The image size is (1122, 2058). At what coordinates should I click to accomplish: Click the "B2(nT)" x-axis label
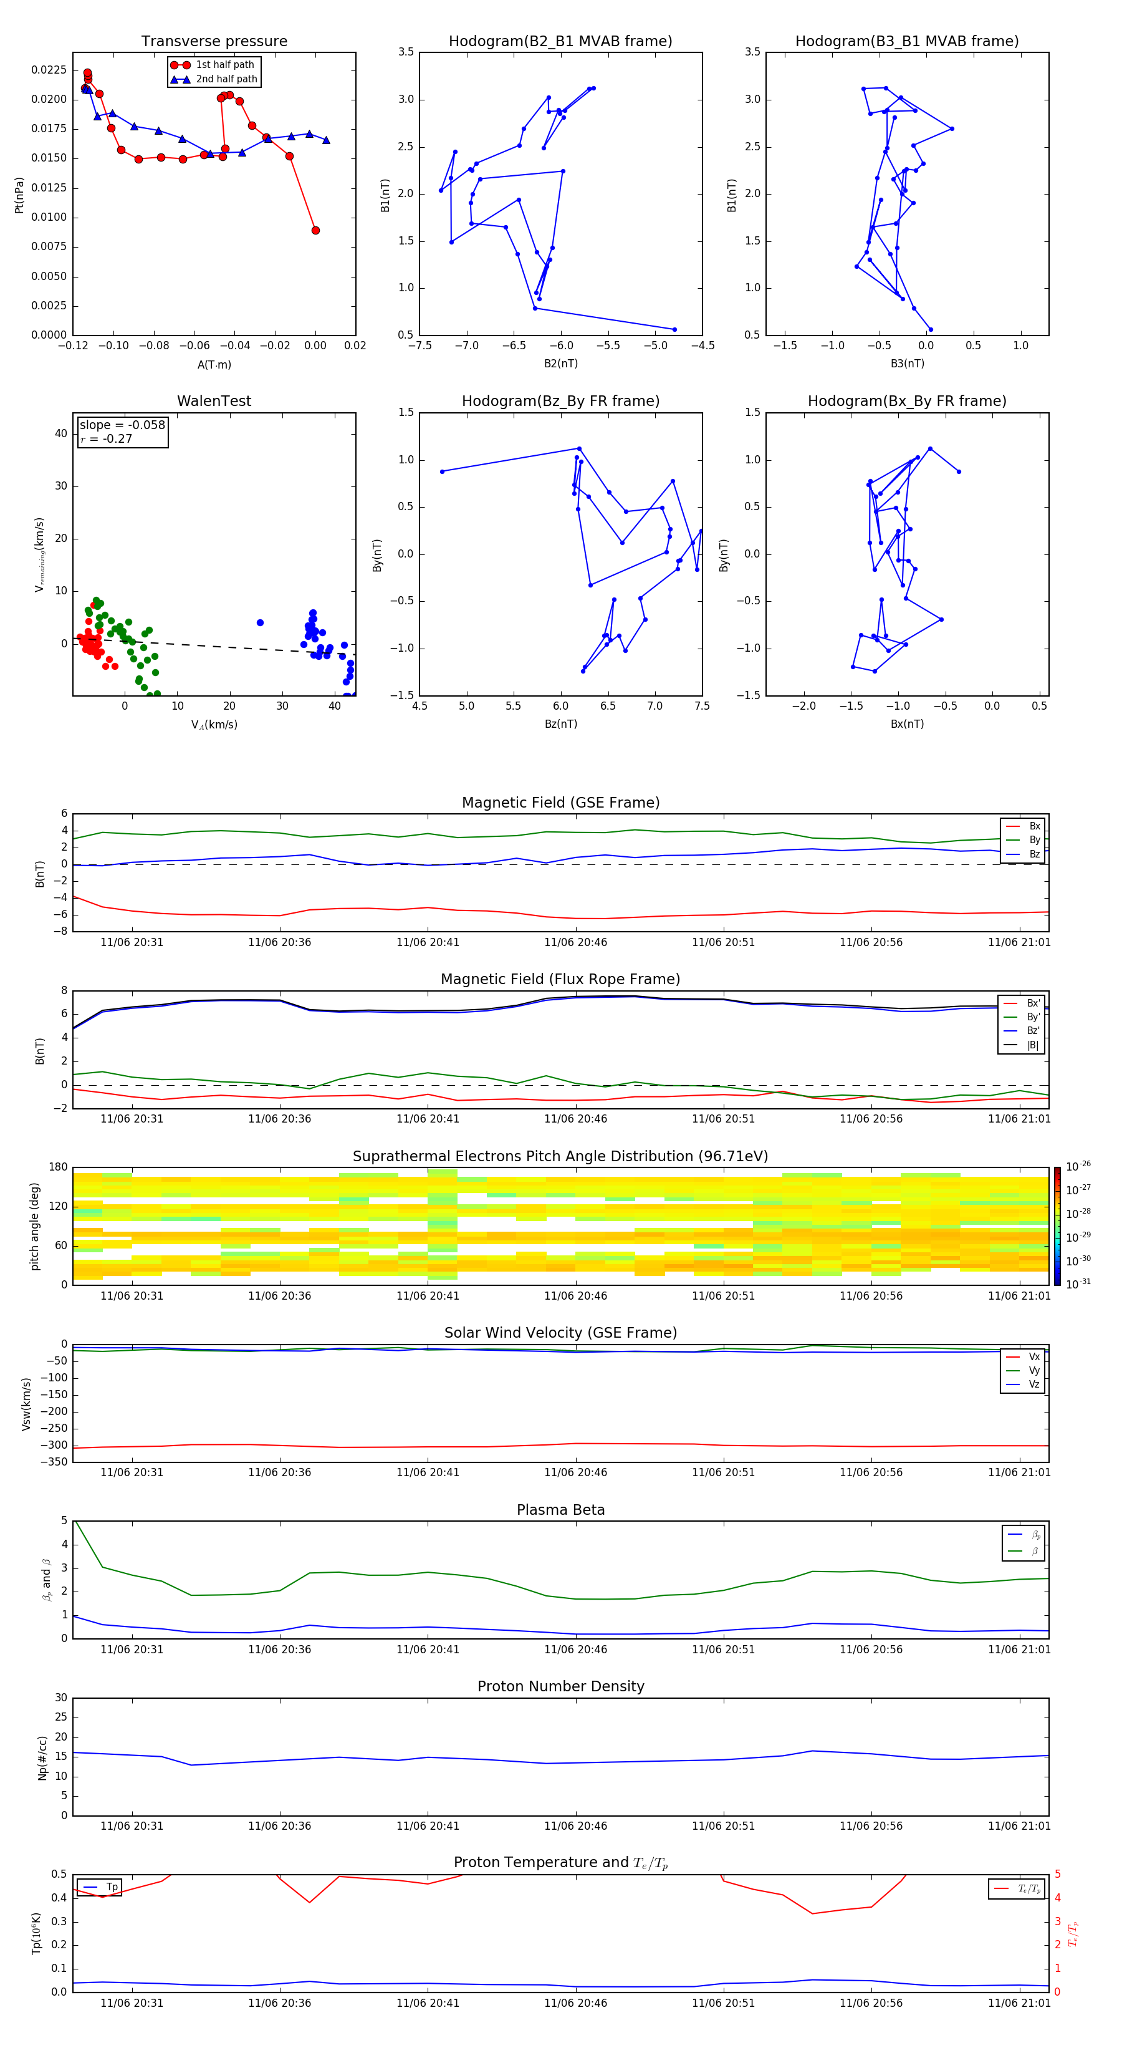click(560, 364)
